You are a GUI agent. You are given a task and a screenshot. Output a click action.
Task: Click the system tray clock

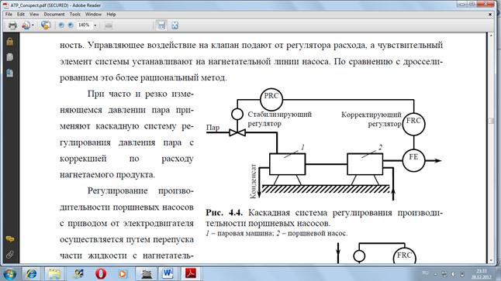(481, 274)
